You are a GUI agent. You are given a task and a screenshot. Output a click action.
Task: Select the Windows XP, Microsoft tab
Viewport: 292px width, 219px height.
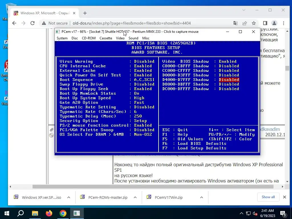[44, 13]
